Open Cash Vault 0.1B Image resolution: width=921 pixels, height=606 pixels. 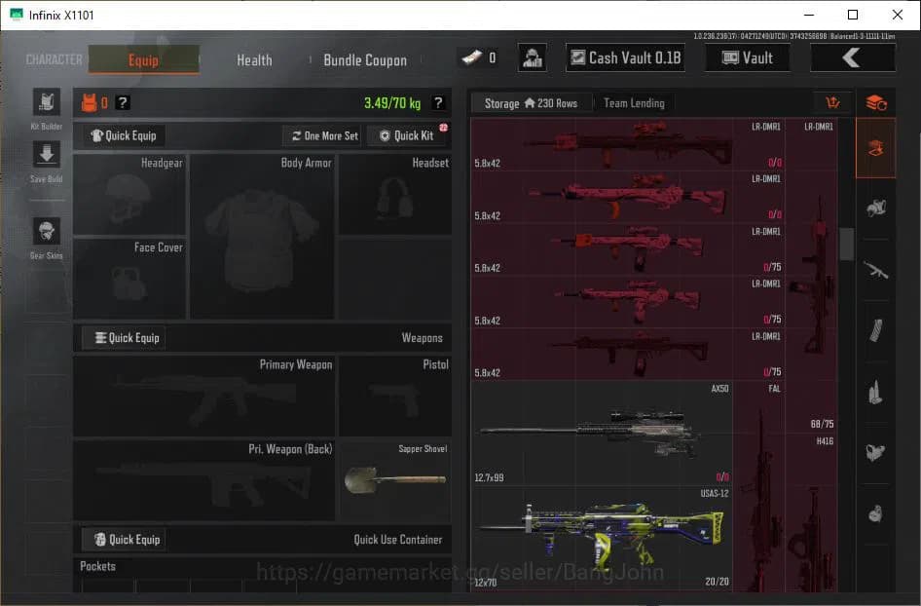(x=624, y=57)
